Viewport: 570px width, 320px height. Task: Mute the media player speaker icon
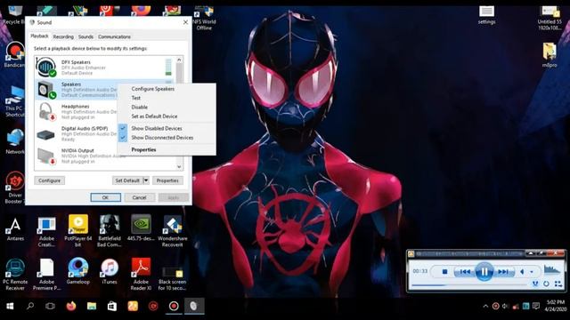pyautogui.click(x=523, y=271)
